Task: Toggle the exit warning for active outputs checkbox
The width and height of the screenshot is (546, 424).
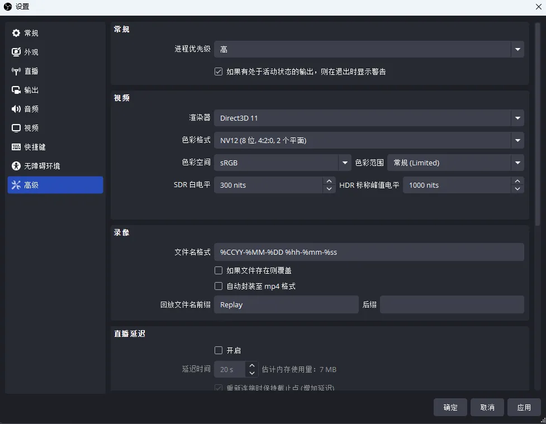Action: 219,72
